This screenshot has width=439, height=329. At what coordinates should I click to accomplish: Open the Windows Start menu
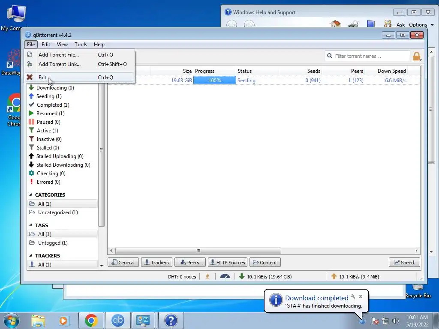click(12, 320)
